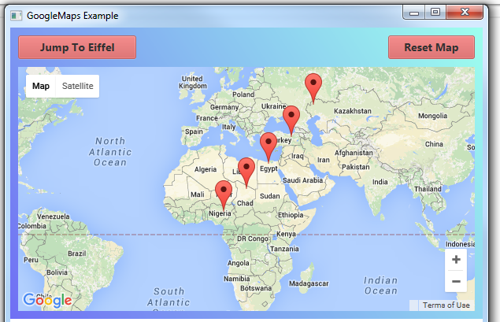Click the Pakistan label
The image size is (500, 322).
[x=356, y=167]
